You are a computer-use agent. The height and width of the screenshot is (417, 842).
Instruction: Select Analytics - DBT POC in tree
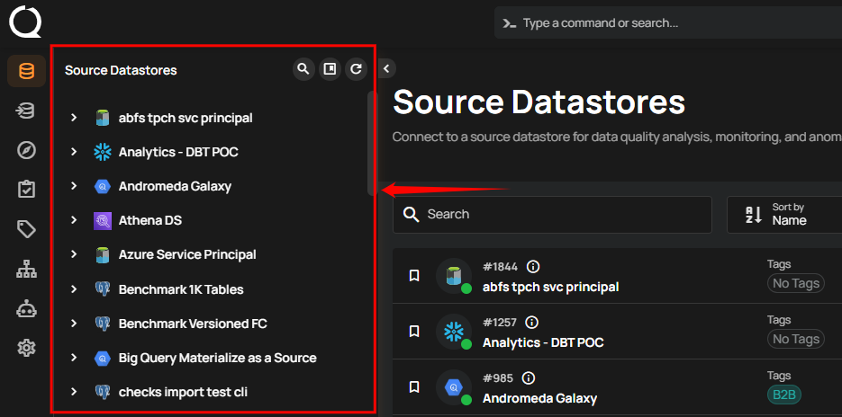[178, 152]
